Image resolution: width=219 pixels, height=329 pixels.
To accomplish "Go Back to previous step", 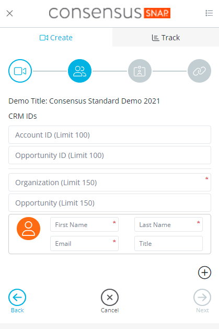I will pyautogui.click(x=17, y=301).
